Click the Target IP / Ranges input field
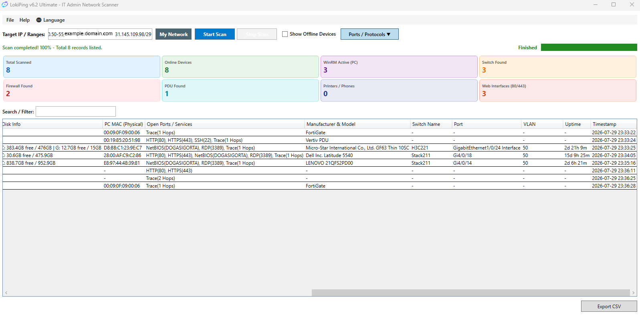 click(x=100, y=34)
